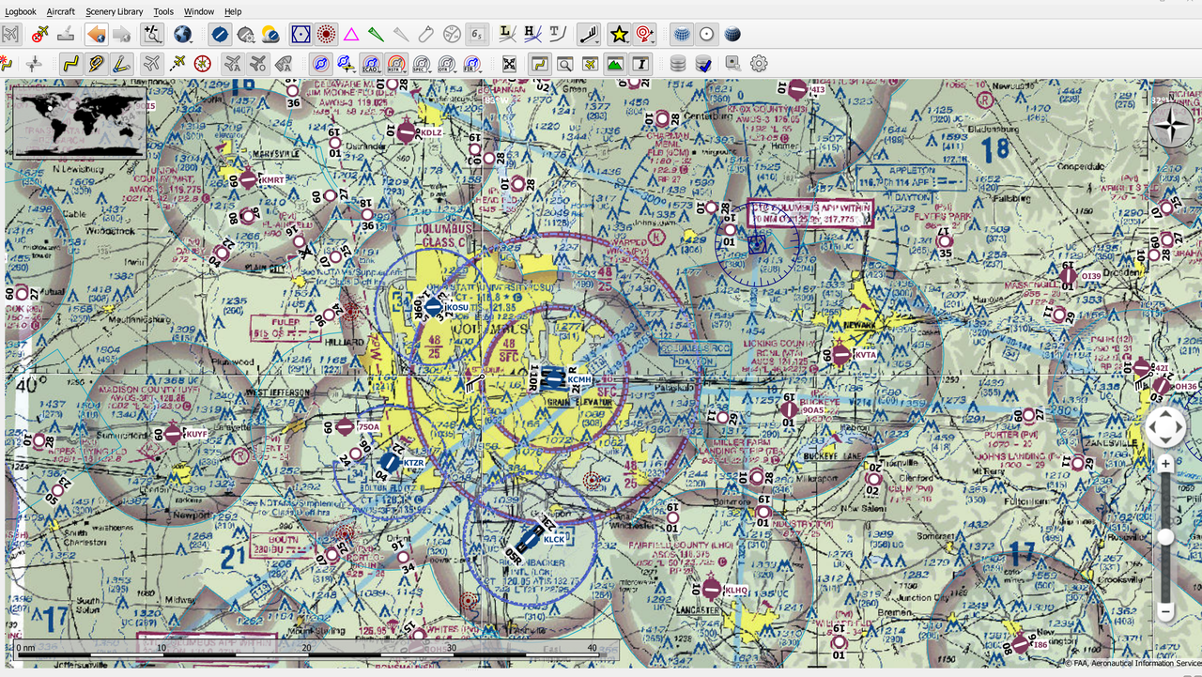Open the RSTR restricted airspaces dropdown
The width and height of the screenshot is (1202, 677).
pyautogui.click(x=396, y=64)
